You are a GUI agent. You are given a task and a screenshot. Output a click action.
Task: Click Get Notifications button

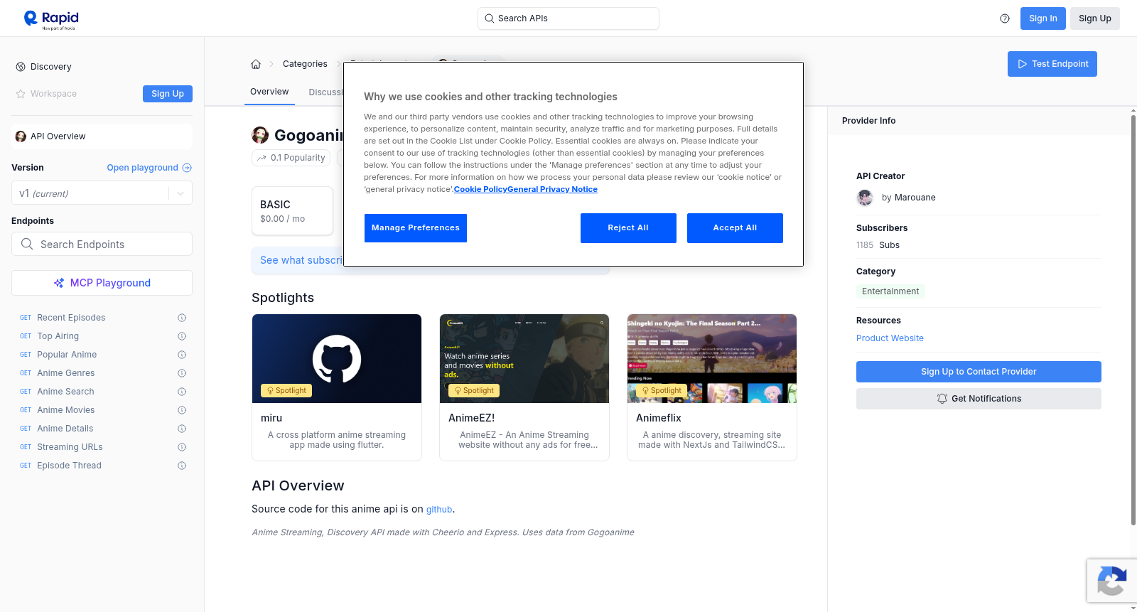[979, 399]
